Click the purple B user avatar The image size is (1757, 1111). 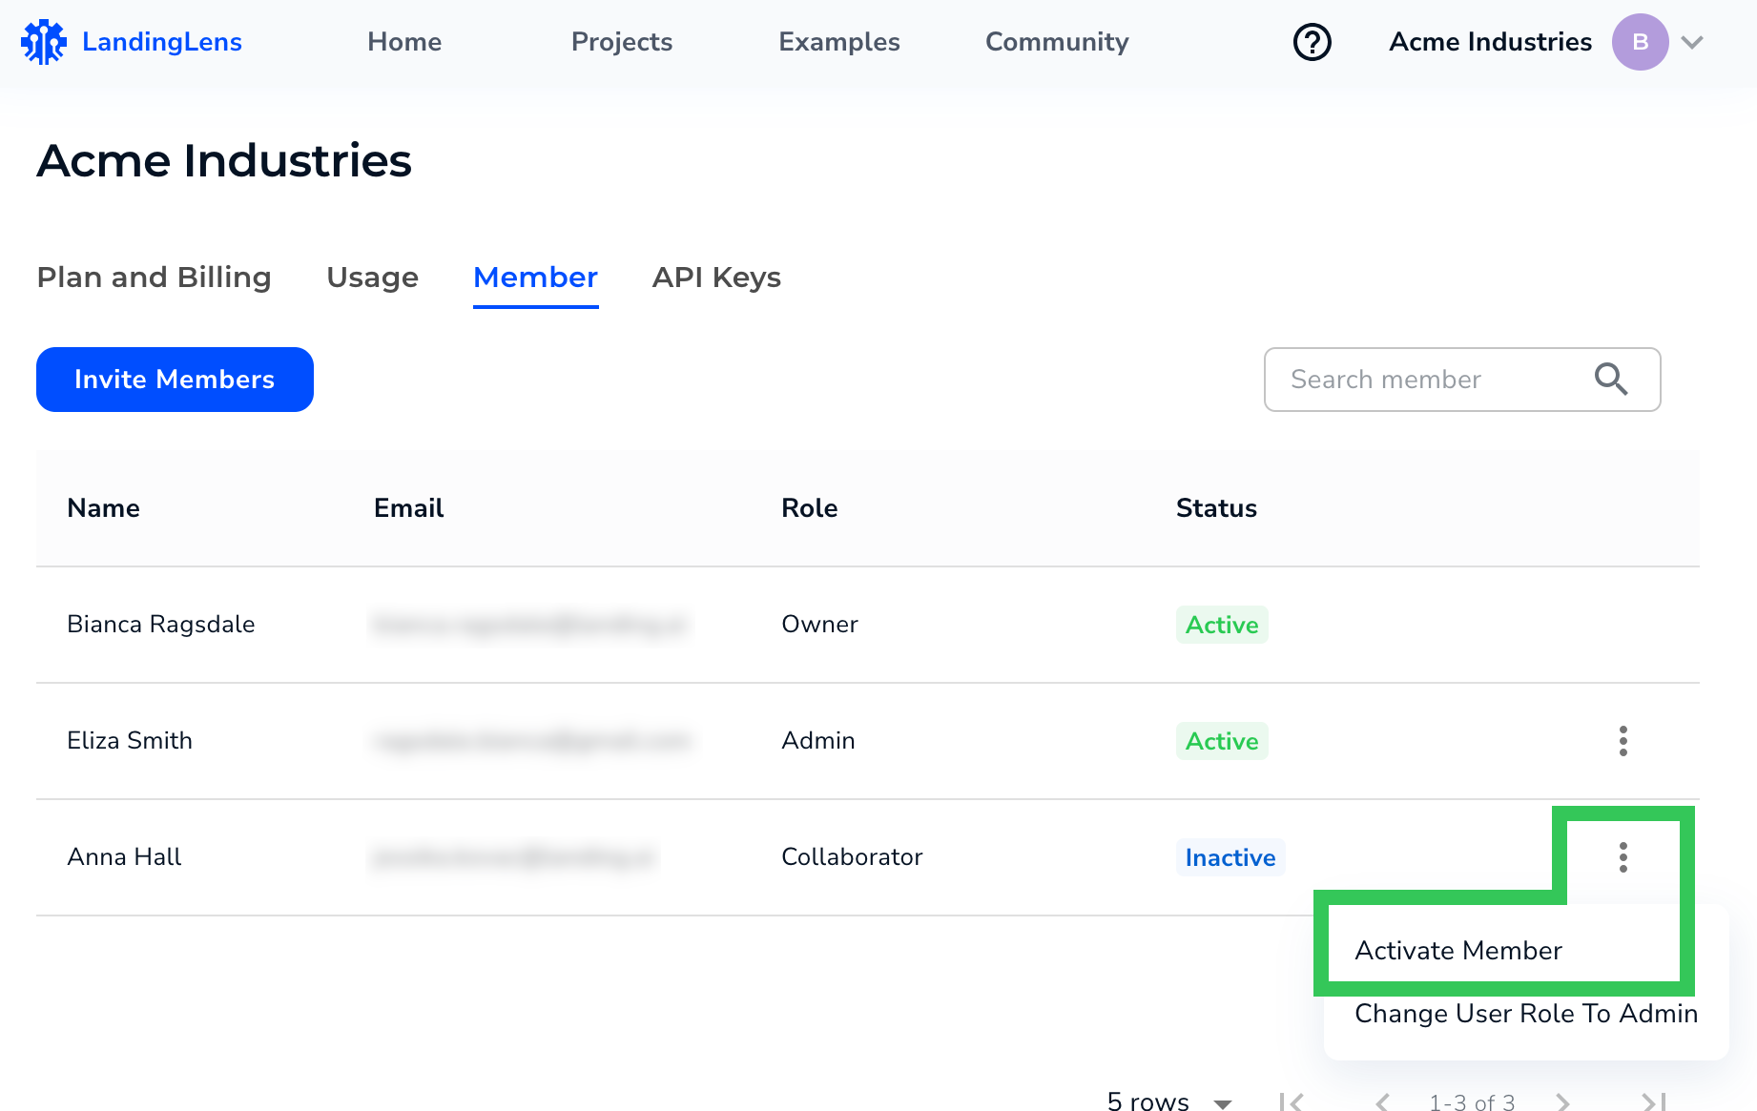pyautogui.click(x=1640, y=42)
